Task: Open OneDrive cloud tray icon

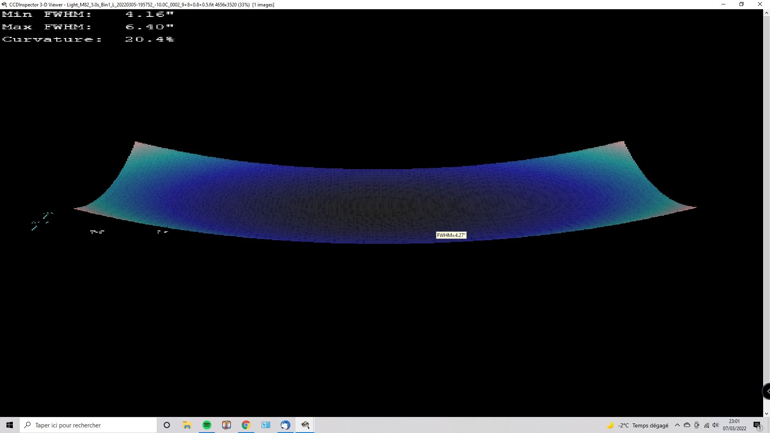Action: pyautogui.click(x=687, y=425)
